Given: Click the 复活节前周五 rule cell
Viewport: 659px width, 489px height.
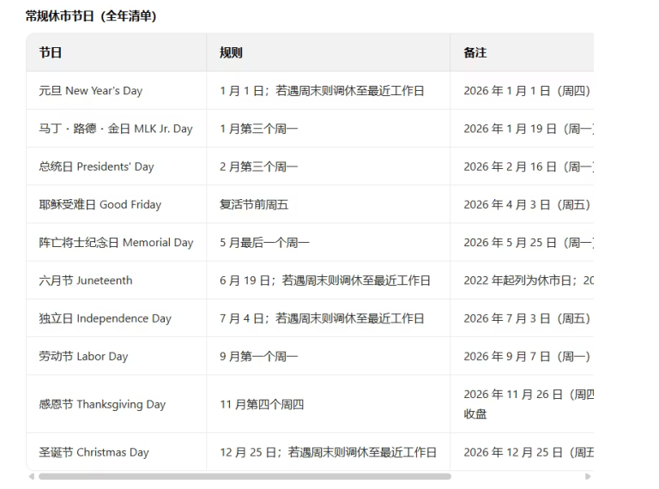Looking at the screenshot, I should click(256, 204).
